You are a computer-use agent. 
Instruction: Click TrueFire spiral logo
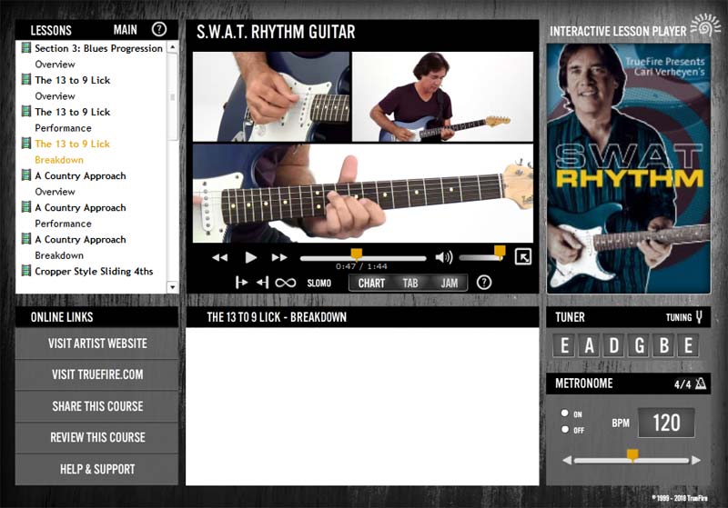point(704,25)
